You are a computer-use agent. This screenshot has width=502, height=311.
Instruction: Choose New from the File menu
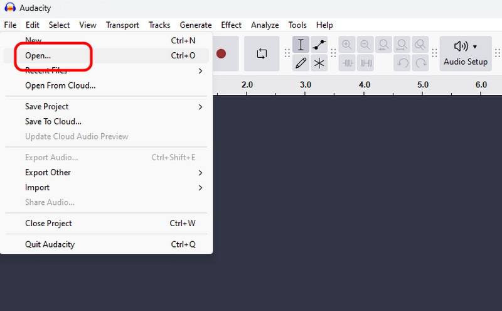[x=106, y=40]
